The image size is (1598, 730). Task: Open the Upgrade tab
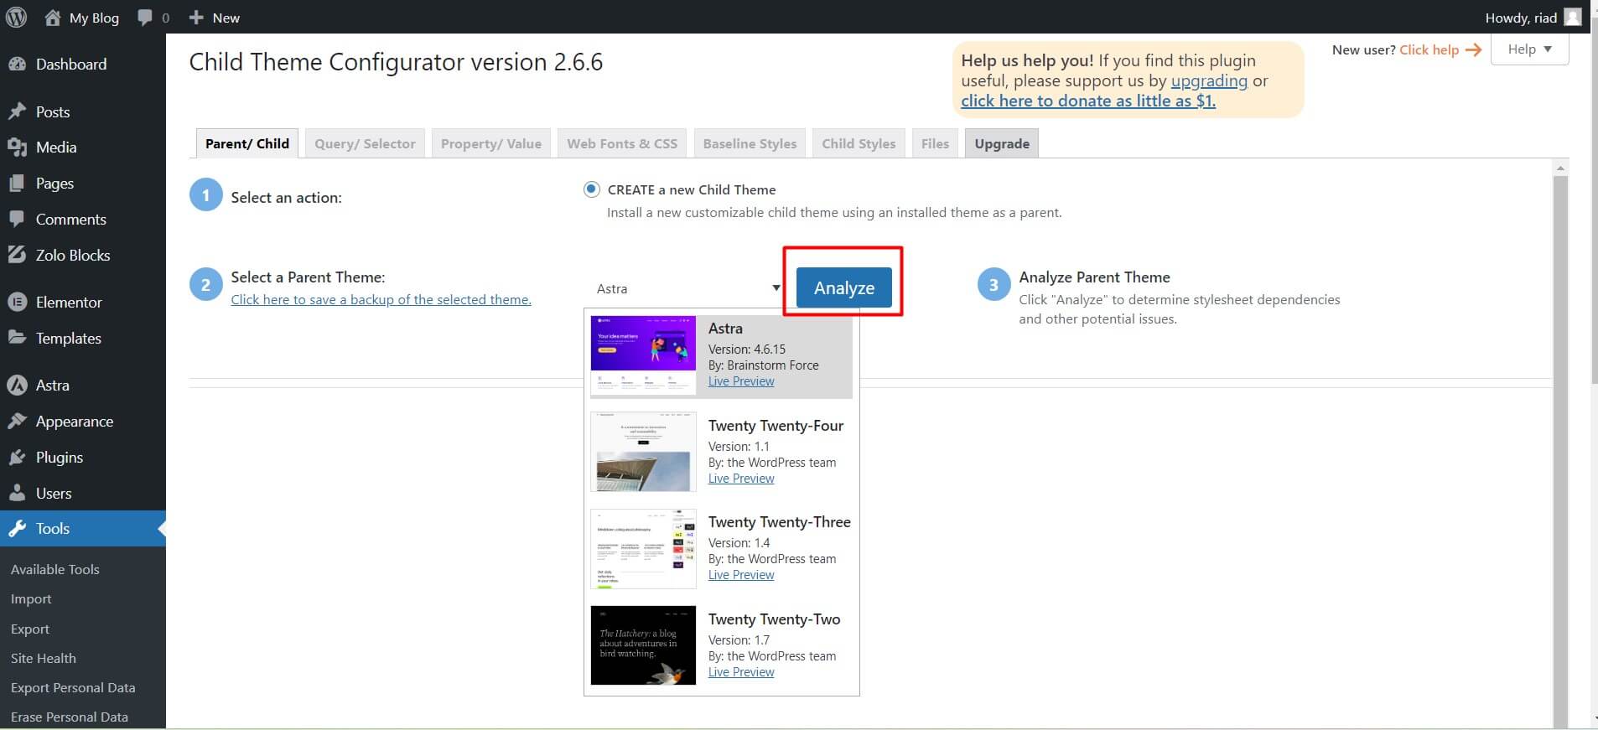(x=1002, y=143)
